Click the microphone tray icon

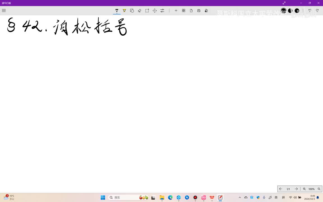tap(264, 198)
